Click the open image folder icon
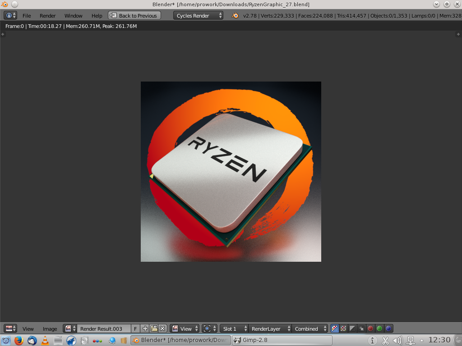Image resolution: width=462 pixels, height=346 pixels. [x=154, y=328]
